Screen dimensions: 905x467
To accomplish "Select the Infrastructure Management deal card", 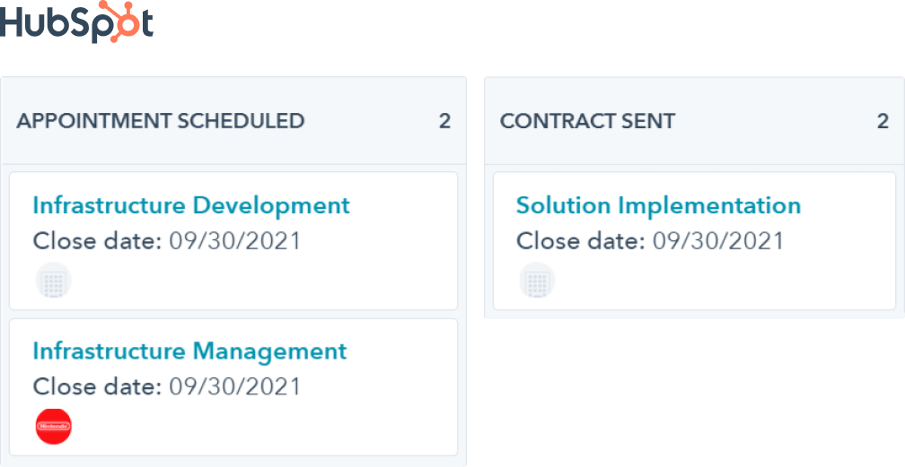I will 233,387.
